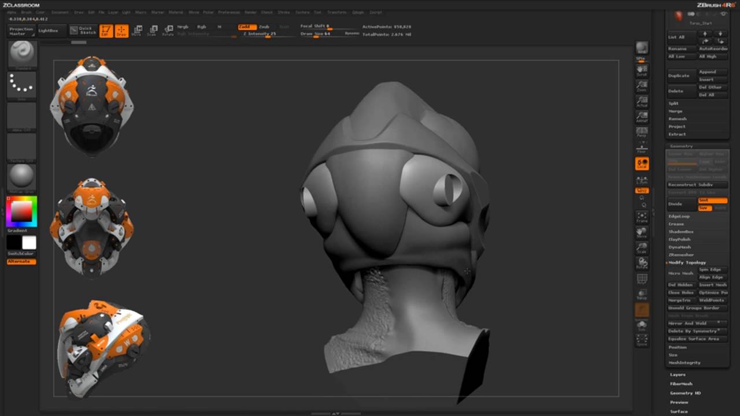
Task: Open the material sphere selector
Action: tap(22, 178)
